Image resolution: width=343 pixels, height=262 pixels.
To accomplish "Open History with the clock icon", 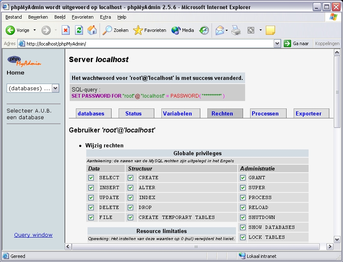I will tap(204, 30).
